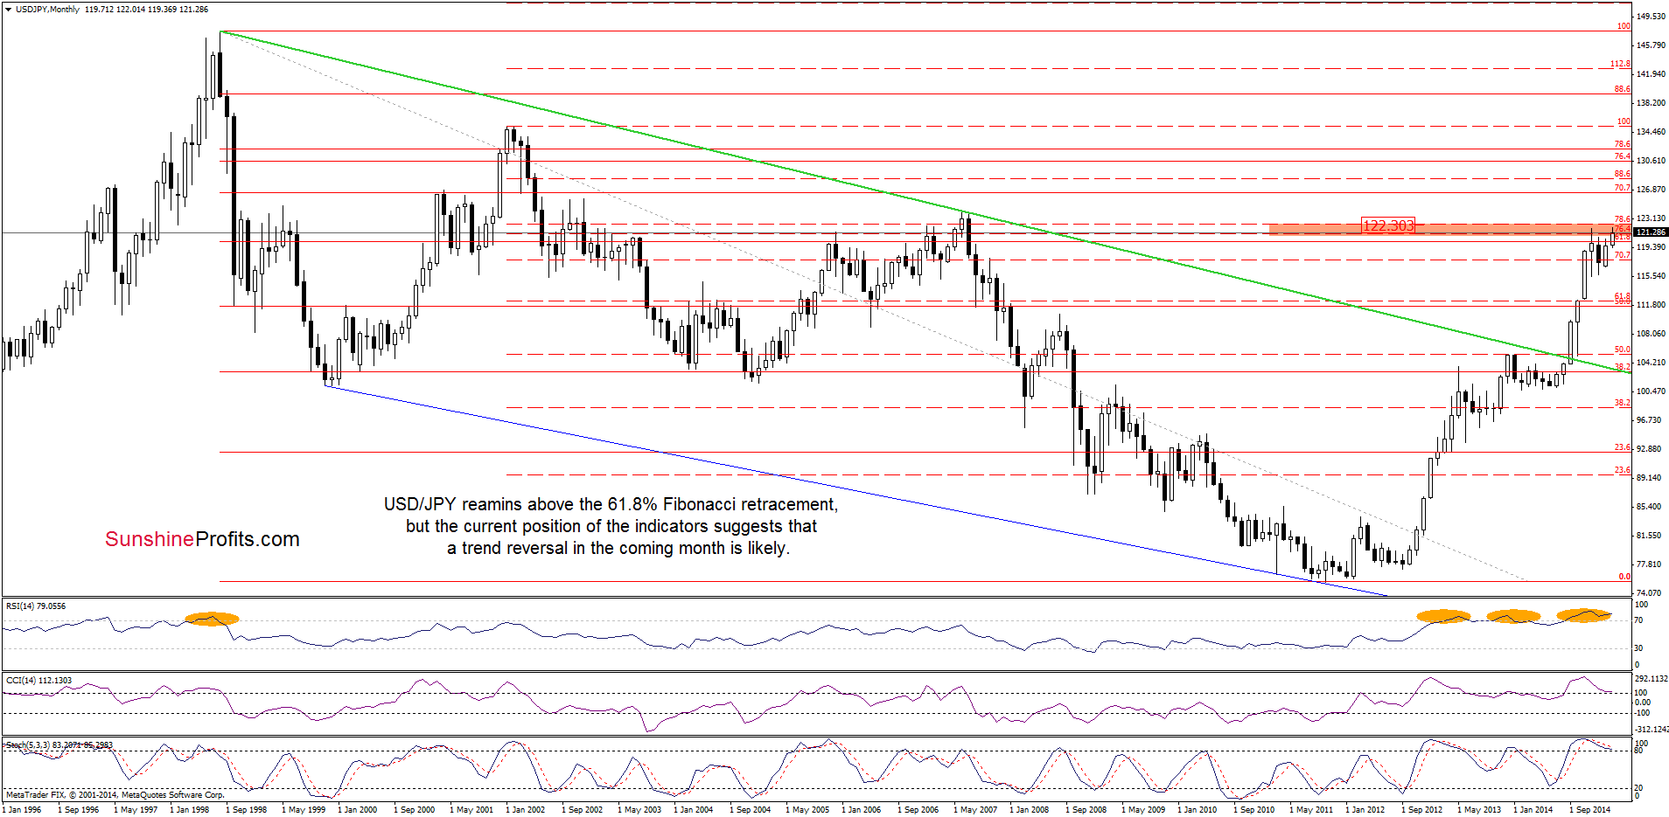Screen dimensions: 1669x817
Task: Click the '1 May 2003' date label
Action: pos(639,810)
